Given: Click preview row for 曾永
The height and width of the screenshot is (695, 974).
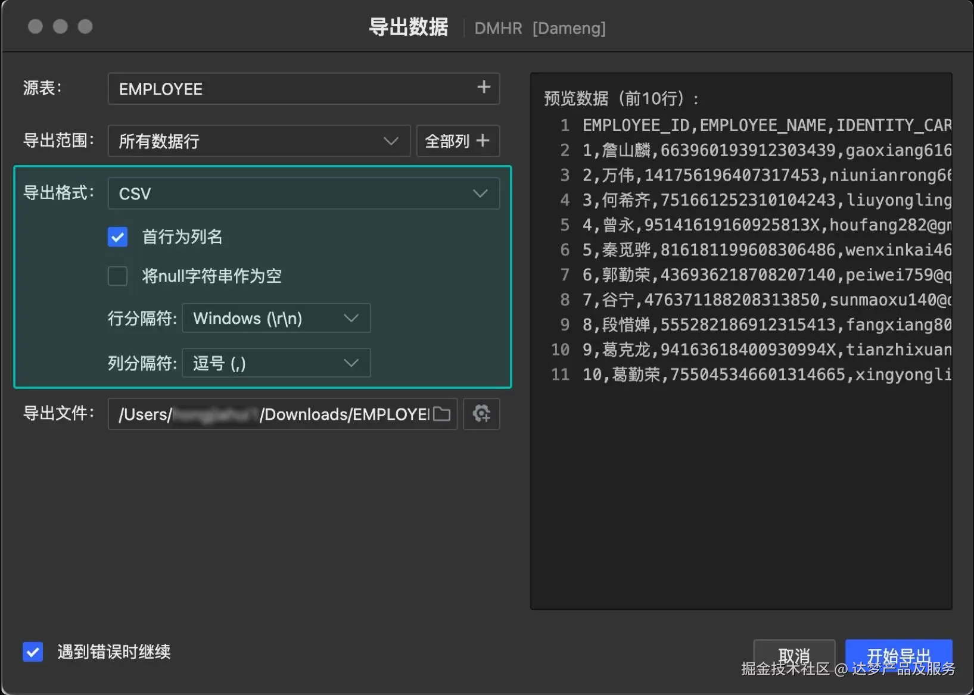Looking at the screenshot, I should pyautogui.click(x=767, y=225).
